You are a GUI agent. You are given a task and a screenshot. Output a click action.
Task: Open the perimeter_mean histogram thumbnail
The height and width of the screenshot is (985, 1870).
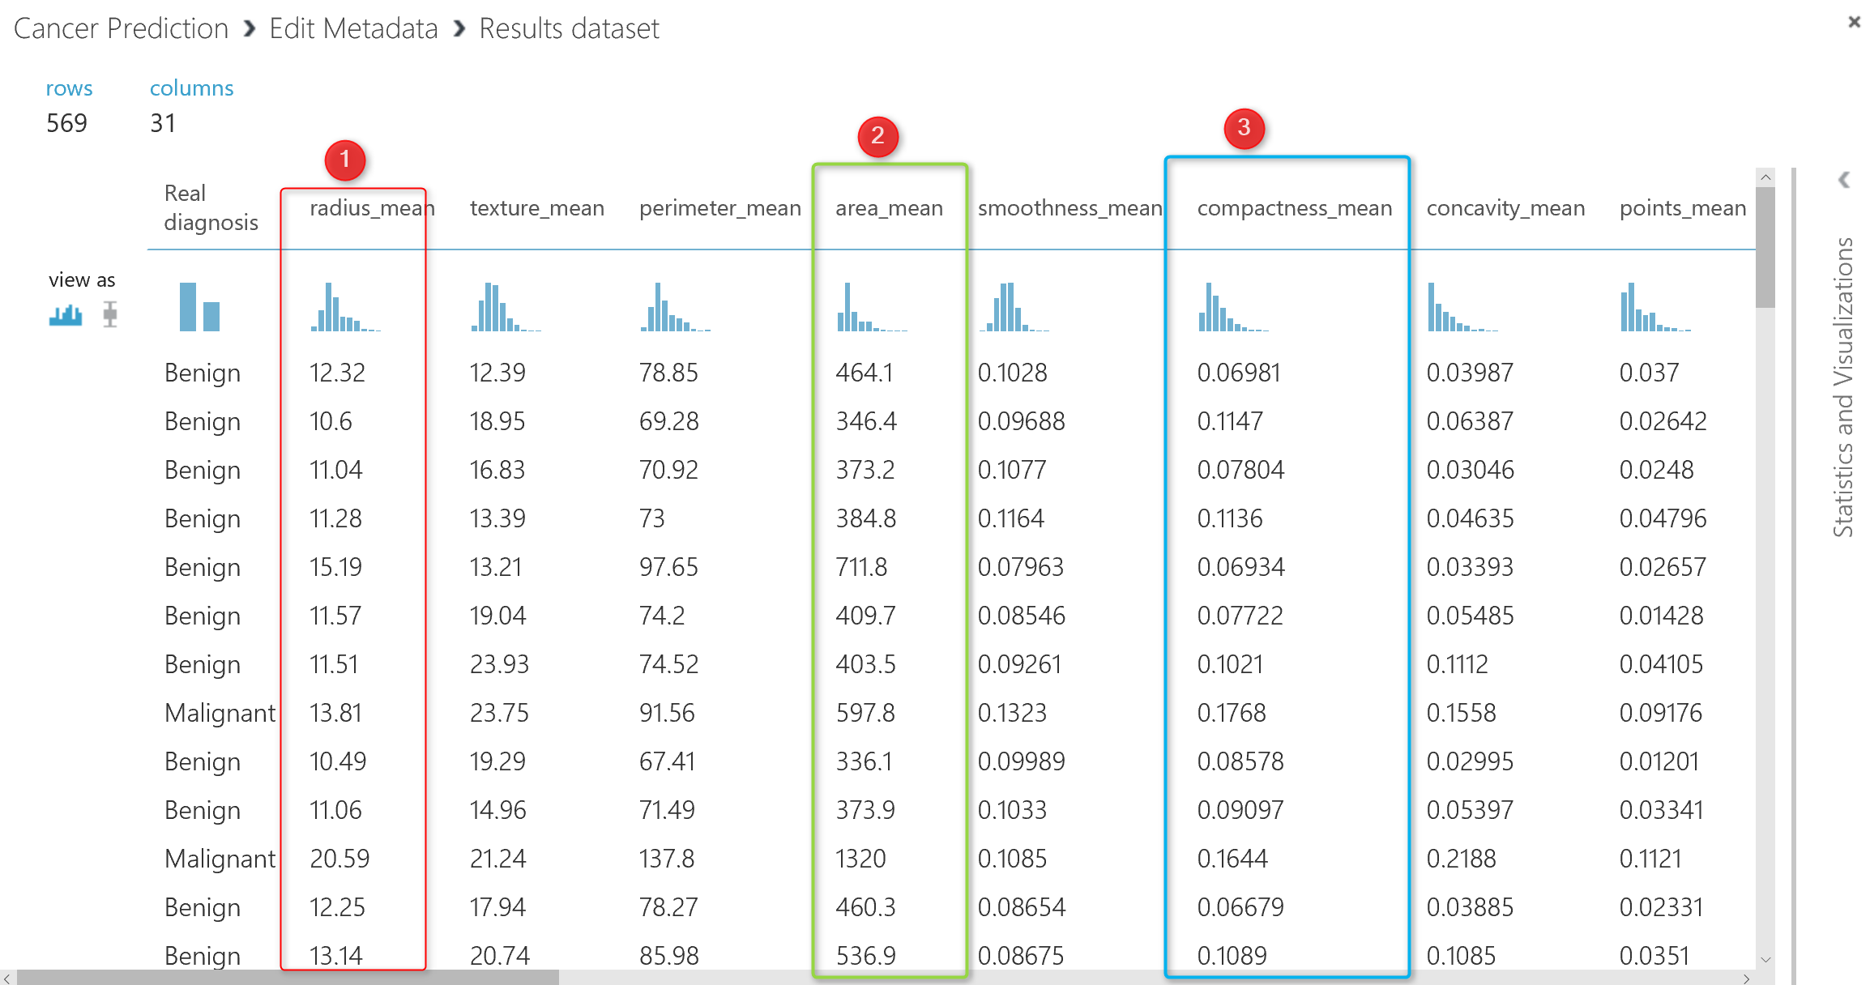pyautogui.click(x=674, y=307)
